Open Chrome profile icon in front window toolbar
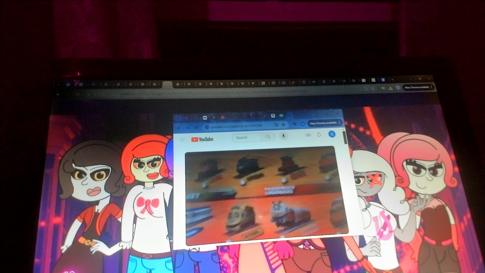This screenshot has width=485, height=273. click(302, 124)
